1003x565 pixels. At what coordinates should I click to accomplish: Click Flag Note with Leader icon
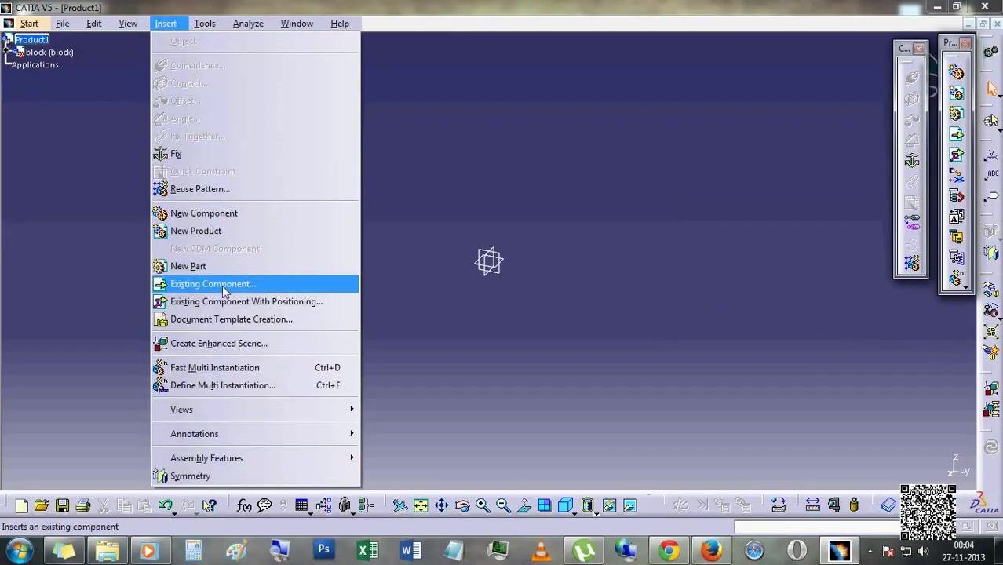(x=992, y=196)
